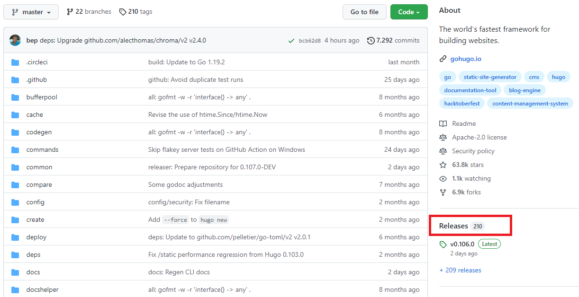Visit the gohugo.io website link

click(x=466, y=59)
